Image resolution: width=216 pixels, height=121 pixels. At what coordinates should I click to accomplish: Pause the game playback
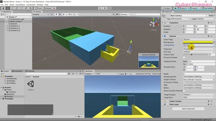(105, 8)
